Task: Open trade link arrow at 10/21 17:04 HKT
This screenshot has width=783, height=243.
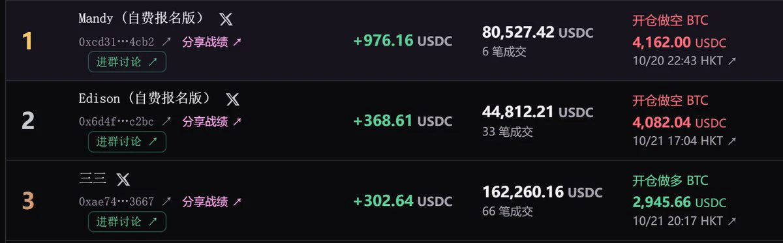Action: [x=732, y=141]
